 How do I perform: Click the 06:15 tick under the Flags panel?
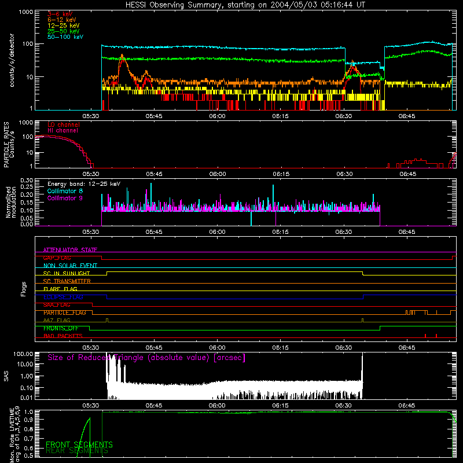click(x=280, y=348)
